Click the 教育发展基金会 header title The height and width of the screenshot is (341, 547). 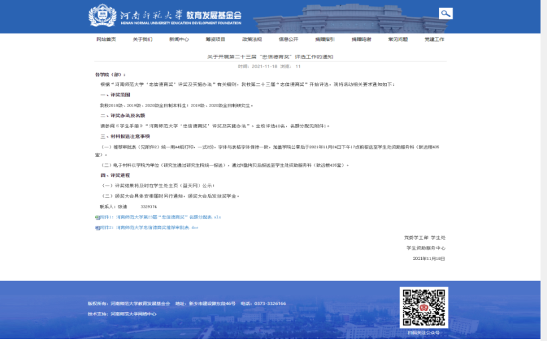213,15
